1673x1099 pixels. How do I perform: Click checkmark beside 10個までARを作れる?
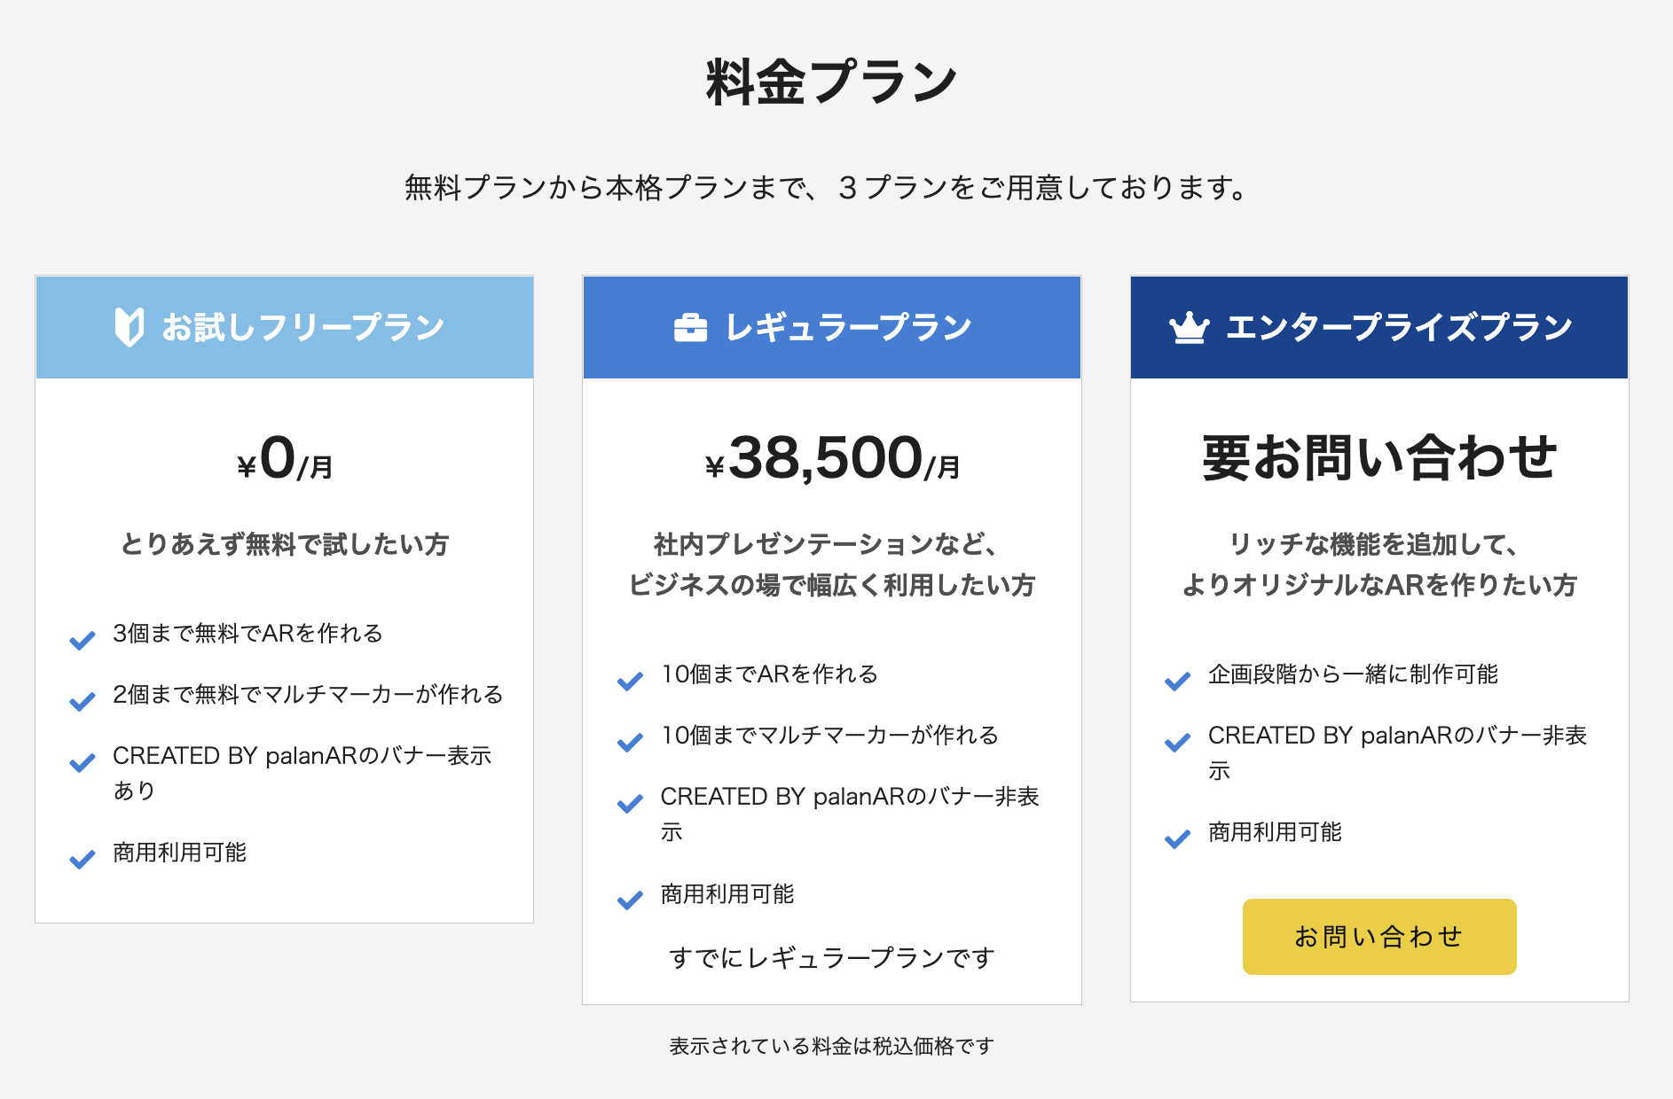coord(630,681)
